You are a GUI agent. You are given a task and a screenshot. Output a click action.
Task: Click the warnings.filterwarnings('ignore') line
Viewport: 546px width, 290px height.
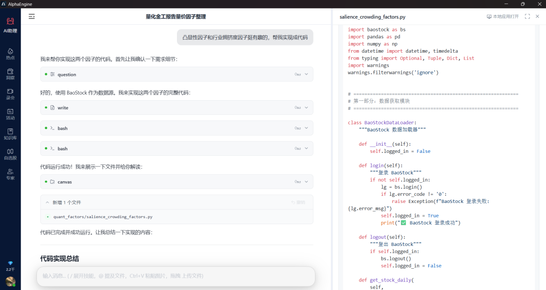tap(393, 72)
